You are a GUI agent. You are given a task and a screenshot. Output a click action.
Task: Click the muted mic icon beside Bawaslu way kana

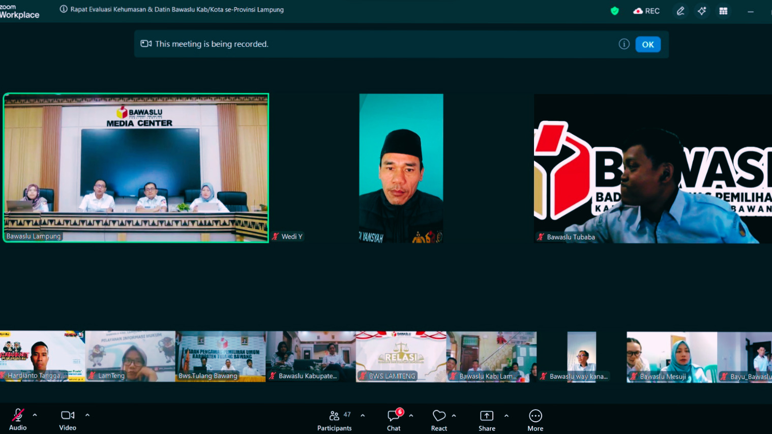click(544, 376)
